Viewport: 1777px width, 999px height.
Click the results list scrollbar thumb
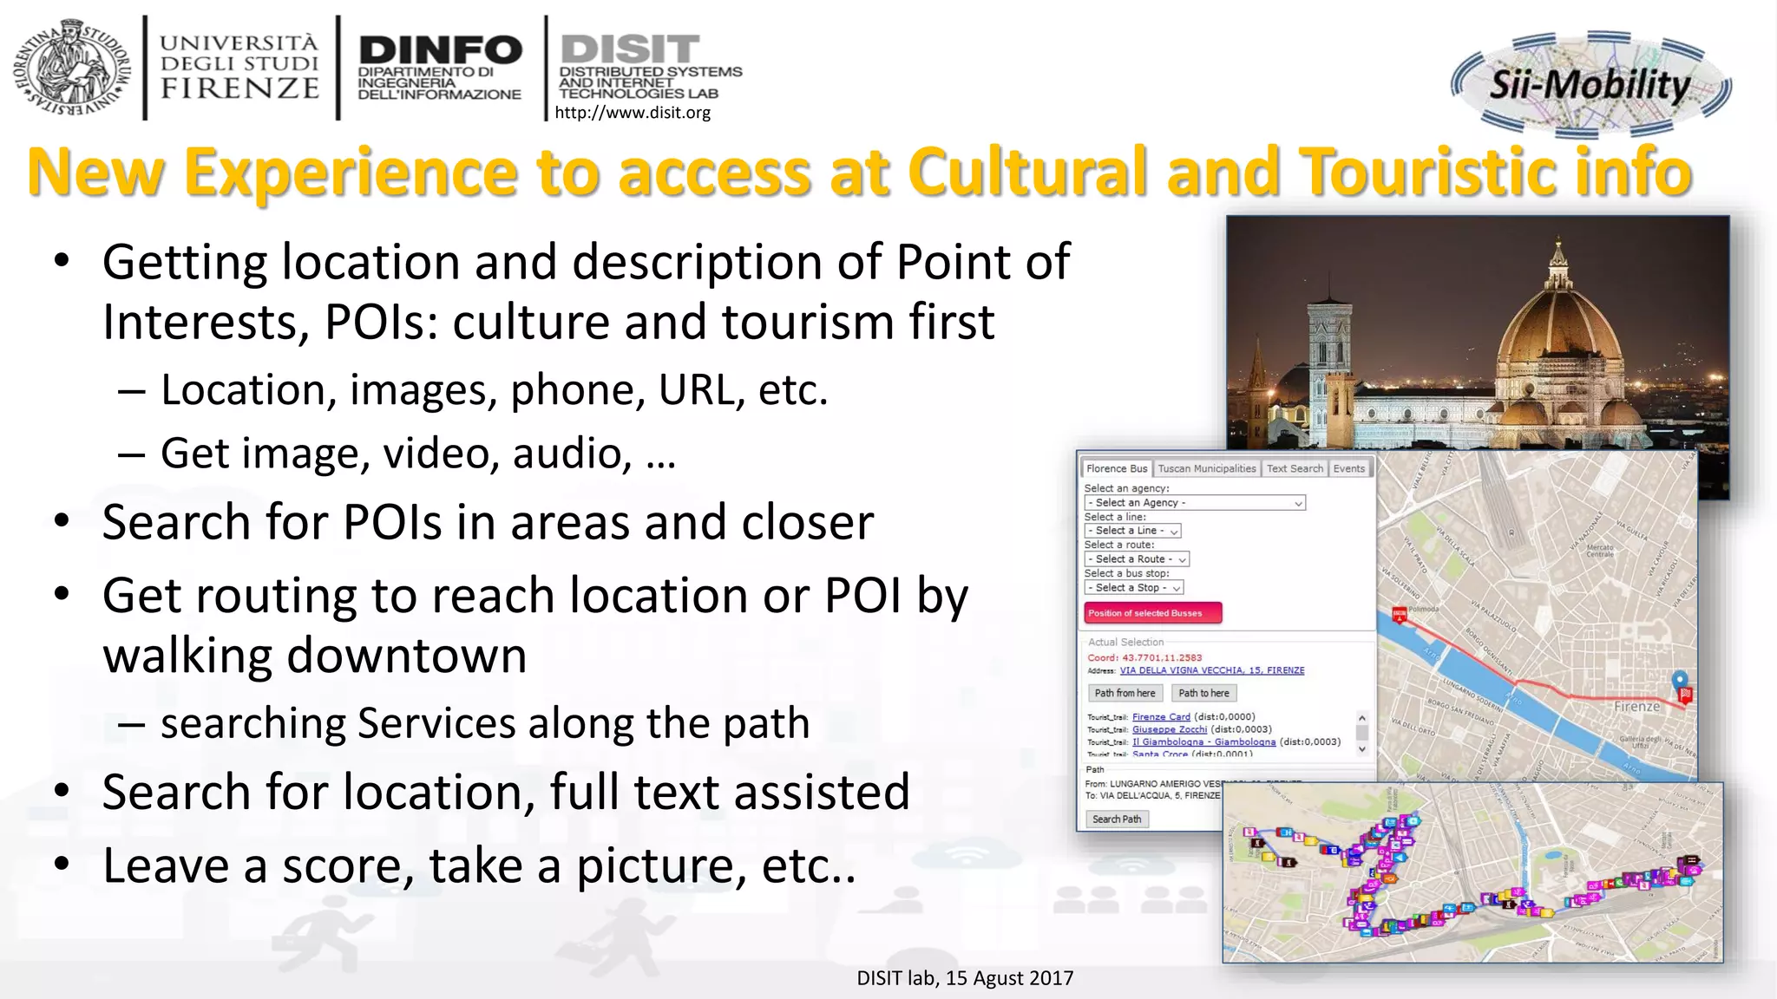(1362, 733)
